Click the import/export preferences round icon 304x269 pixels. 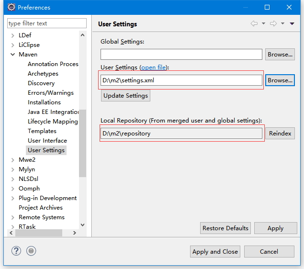31,251
